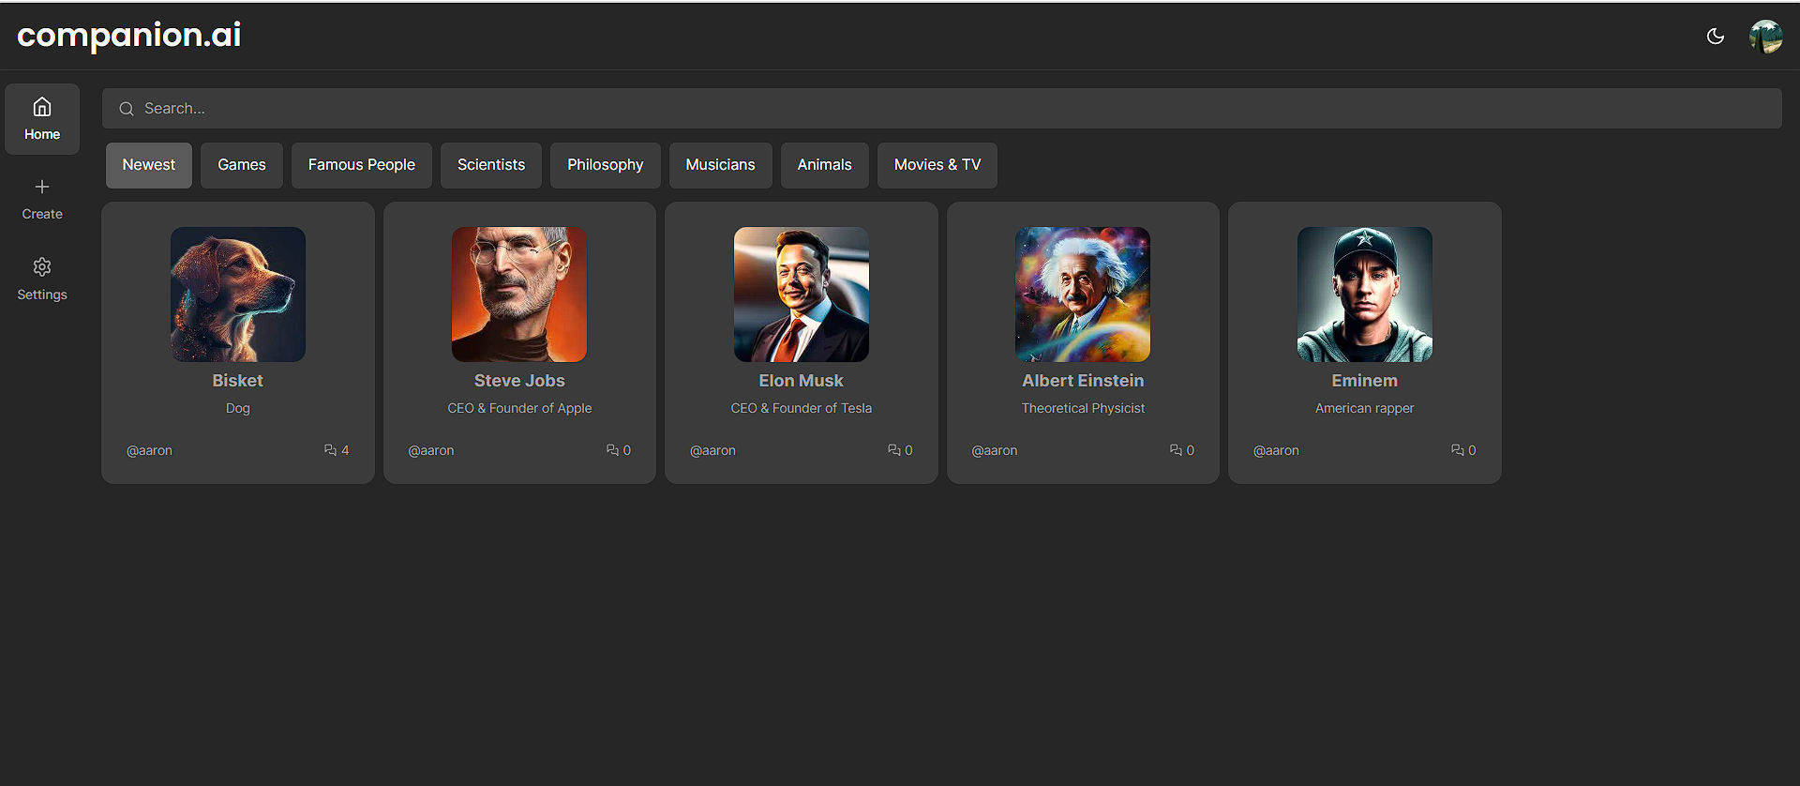
Task: Choose the Philosophy category
Action: point(605,165)
